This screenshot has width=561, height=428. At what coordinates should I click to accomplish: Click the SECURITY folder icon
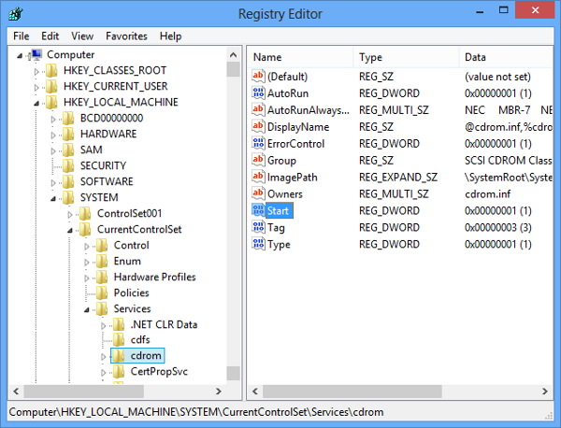(68, 165)
